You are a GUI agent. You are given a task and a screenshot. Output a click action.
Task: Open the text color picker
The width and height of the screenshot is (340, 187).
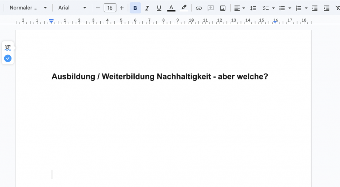click(171, 8)
